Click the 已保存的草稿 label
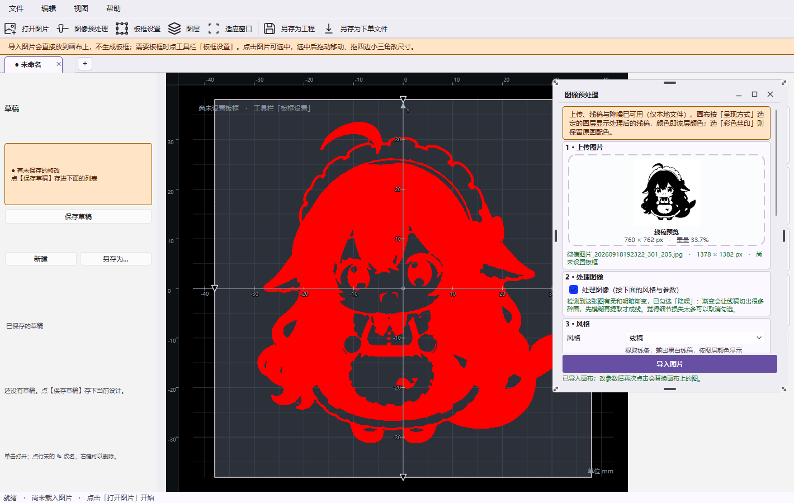 tap(25, 326)
